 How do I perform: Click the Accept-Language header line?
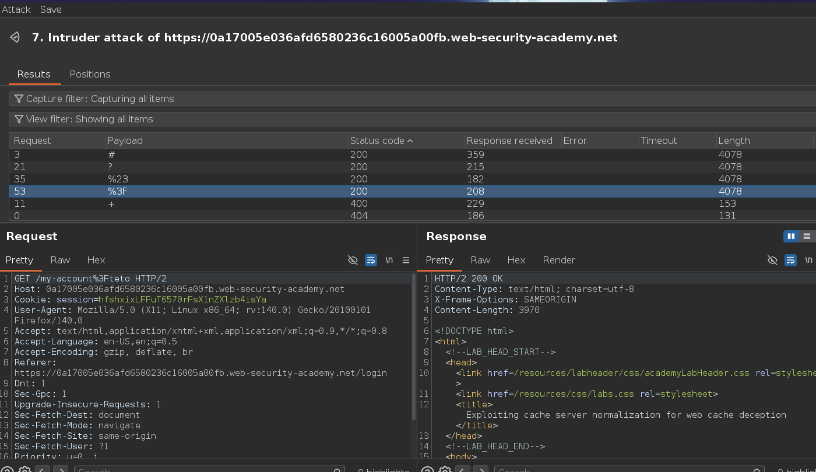[96, 341]
